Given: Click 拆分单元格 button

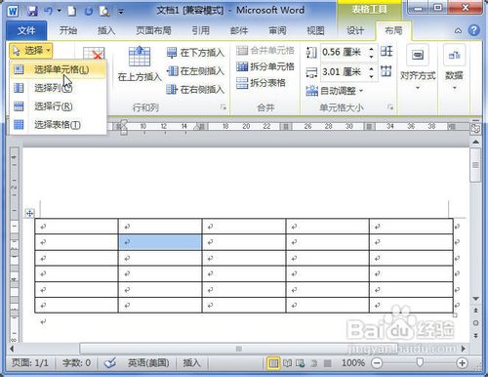Looking at the screenshot, I should (x=265, y=66).
